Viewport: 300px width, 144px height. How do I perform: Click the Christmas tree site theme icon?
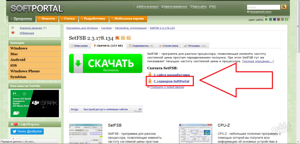[x=286, y=19]
